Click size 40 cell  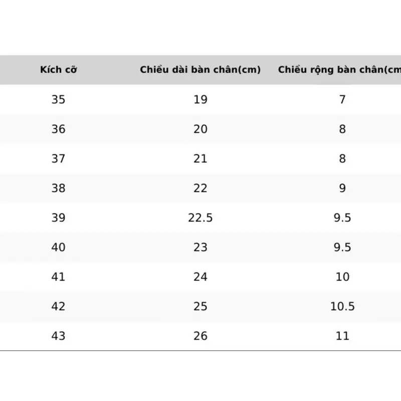pyautogui.click(x=58, y=247)
